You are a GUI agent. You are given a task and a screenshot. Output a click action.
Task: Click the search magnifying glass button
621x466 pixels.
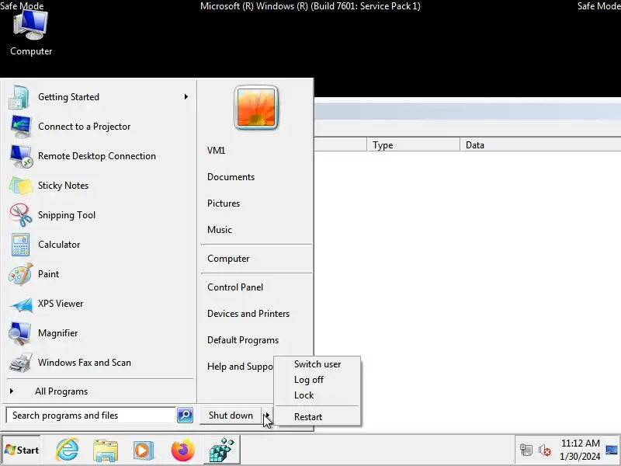click(185, 416)
